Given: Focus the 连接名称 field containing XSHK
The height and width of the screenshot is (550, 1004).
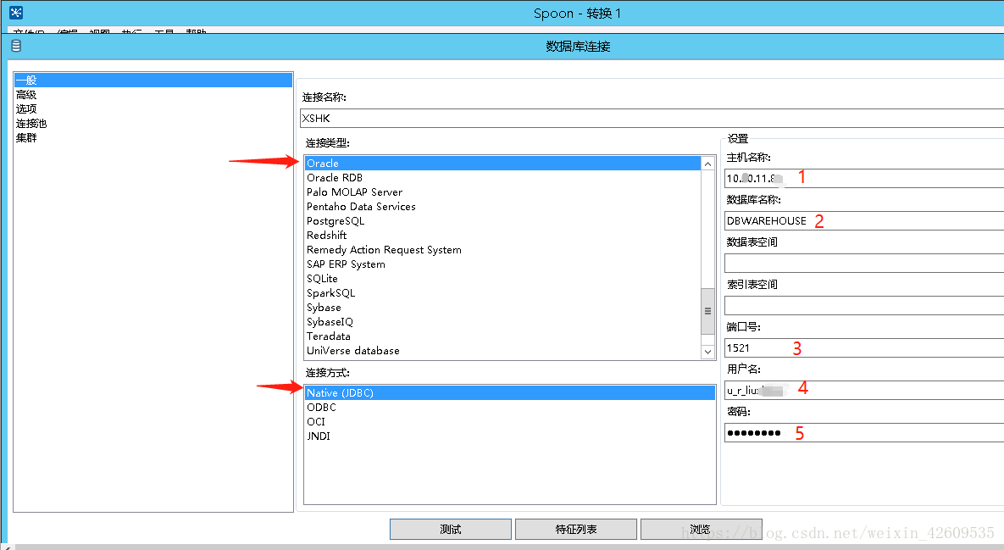Looking at the screenshot, I should [652, 118].
